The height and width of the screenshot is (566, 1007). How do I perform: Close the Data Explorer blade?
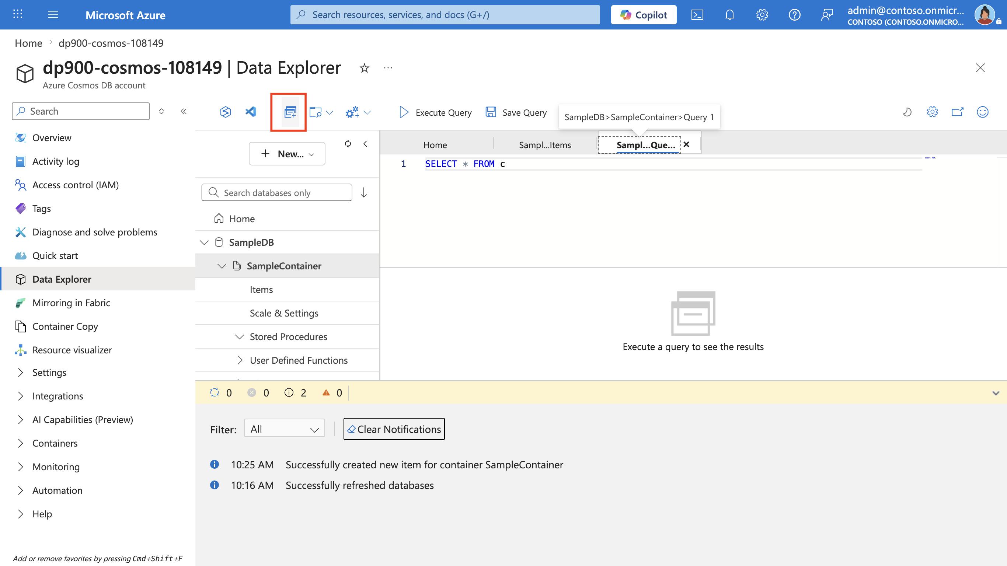980,68
